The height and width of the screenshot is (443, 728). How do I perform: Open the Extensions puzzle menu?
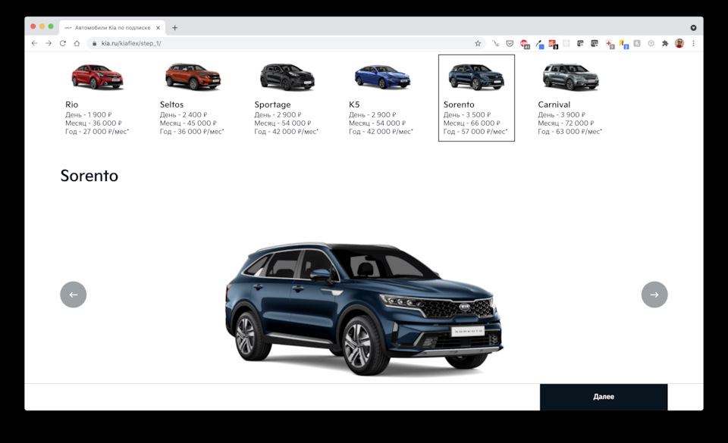665,43
